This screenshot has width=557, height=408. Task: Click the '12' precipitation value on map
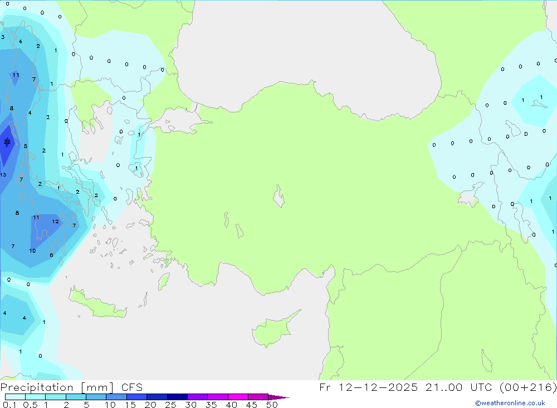pos(55,222)
